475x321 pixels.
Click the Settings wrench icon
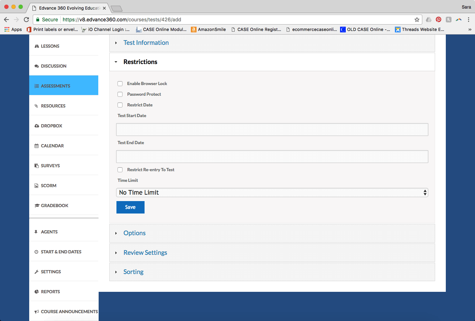click(x=37, y=272)
